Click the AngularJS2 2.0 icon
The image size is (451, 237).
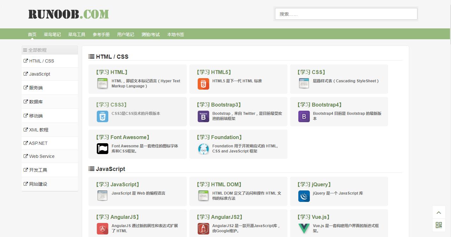[203, 228]
